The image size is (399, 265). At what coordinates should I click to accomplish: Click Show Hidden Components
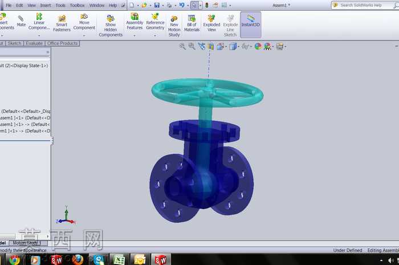click(x=111, y=26)
